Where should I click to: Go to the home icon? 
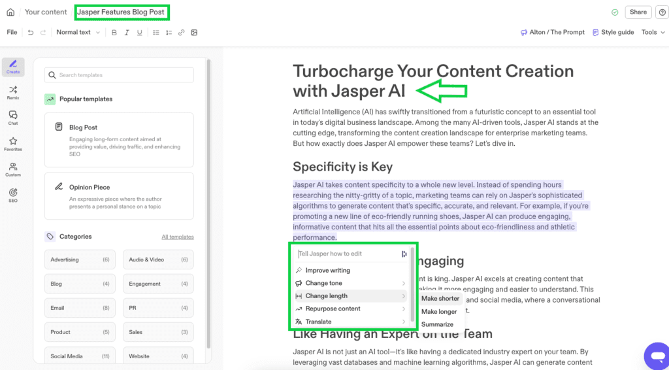(10, 12)
